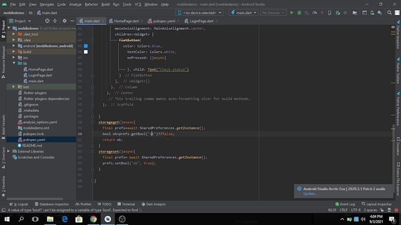Open the Terminal tool window
Viewport: 401px width, 225px height.
pos(126,204)
